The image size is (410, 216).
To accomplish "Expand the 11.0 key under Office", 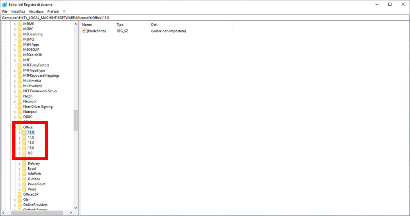I will click(19, 132).
